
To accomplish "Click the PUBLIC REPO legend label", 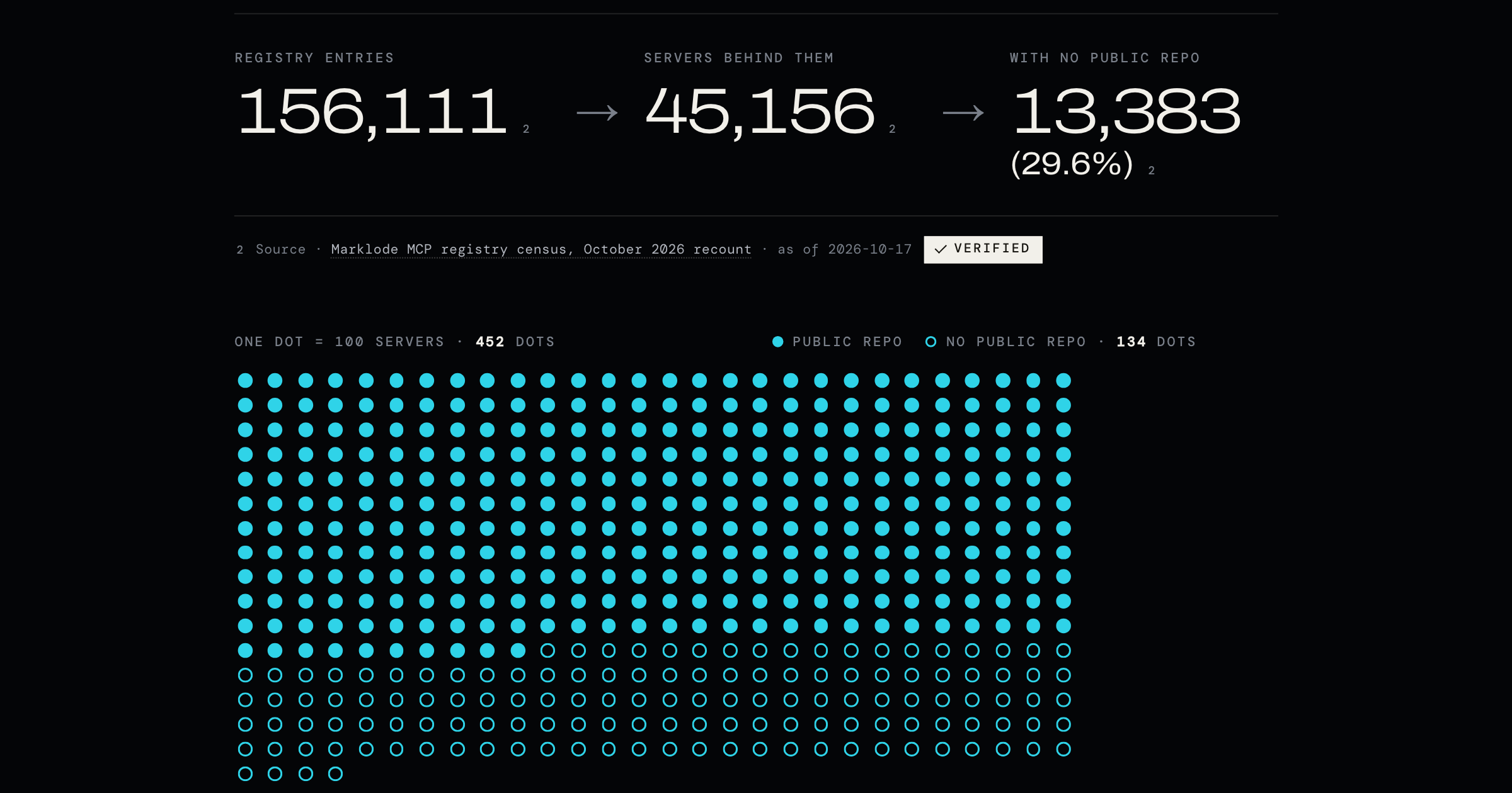I will [x=847, y=342].
